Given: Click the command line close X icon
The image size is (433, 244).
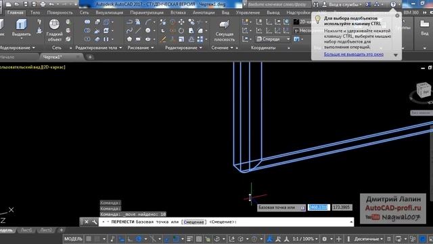Looking at the screenshot, I should [87, 222].
